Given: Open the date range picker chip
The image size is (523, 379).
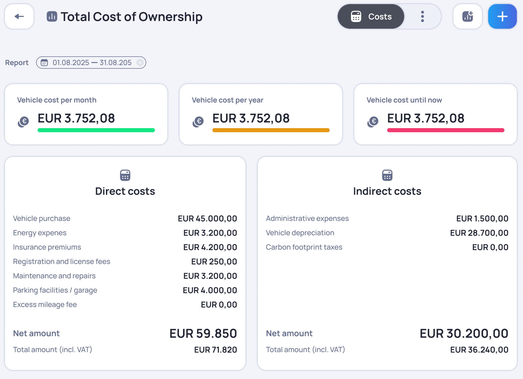Looking at the screenshot, I should 91,63.
